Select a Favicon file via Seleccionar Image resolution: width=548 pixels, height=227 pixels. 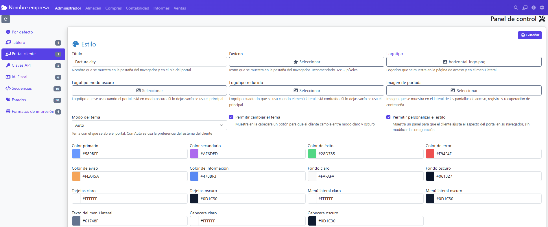tap(307, 62)
